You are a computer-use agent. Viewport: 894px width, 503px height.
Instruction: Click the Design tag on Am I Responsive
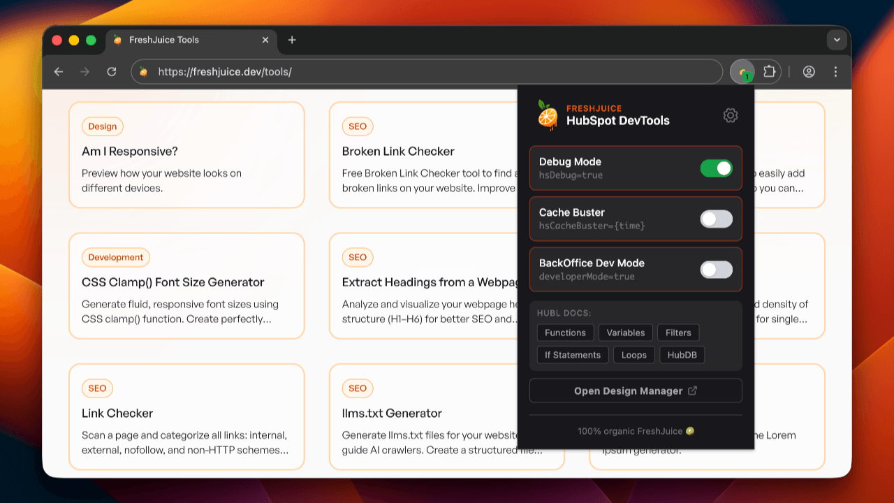103,126
